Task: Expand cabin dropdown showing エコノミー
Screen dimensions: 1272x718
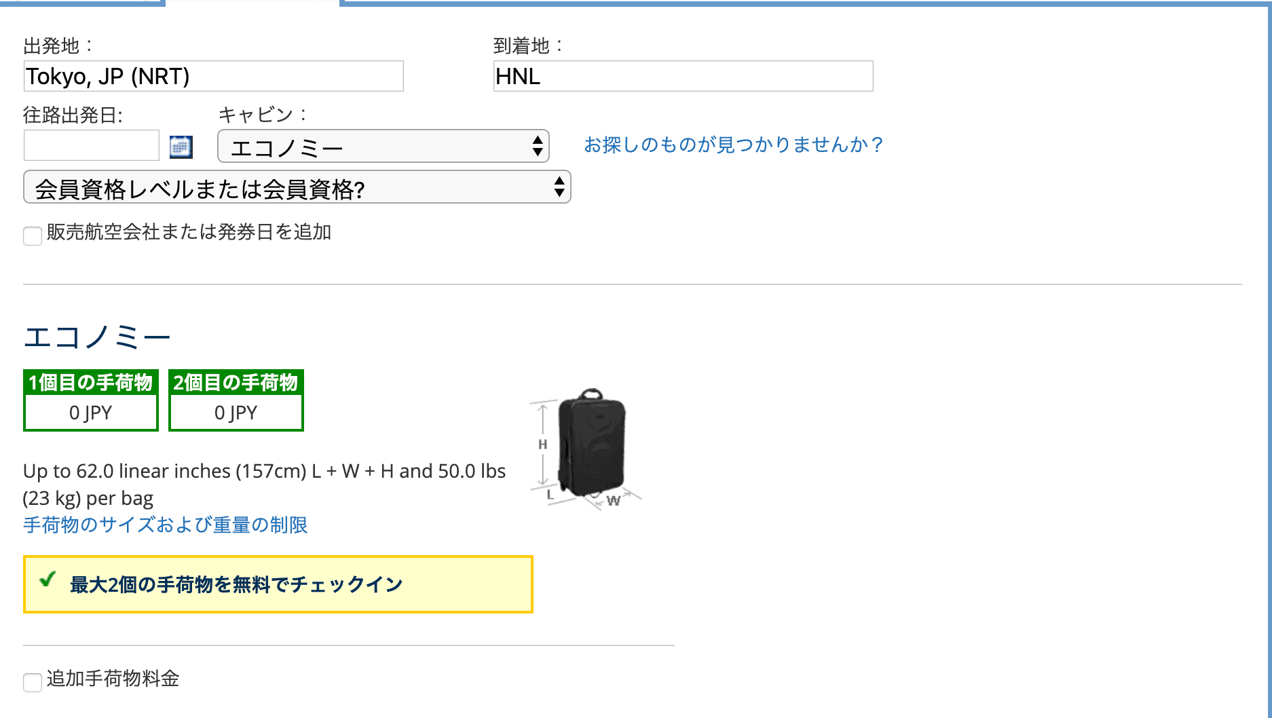Action: click(384, 146)
